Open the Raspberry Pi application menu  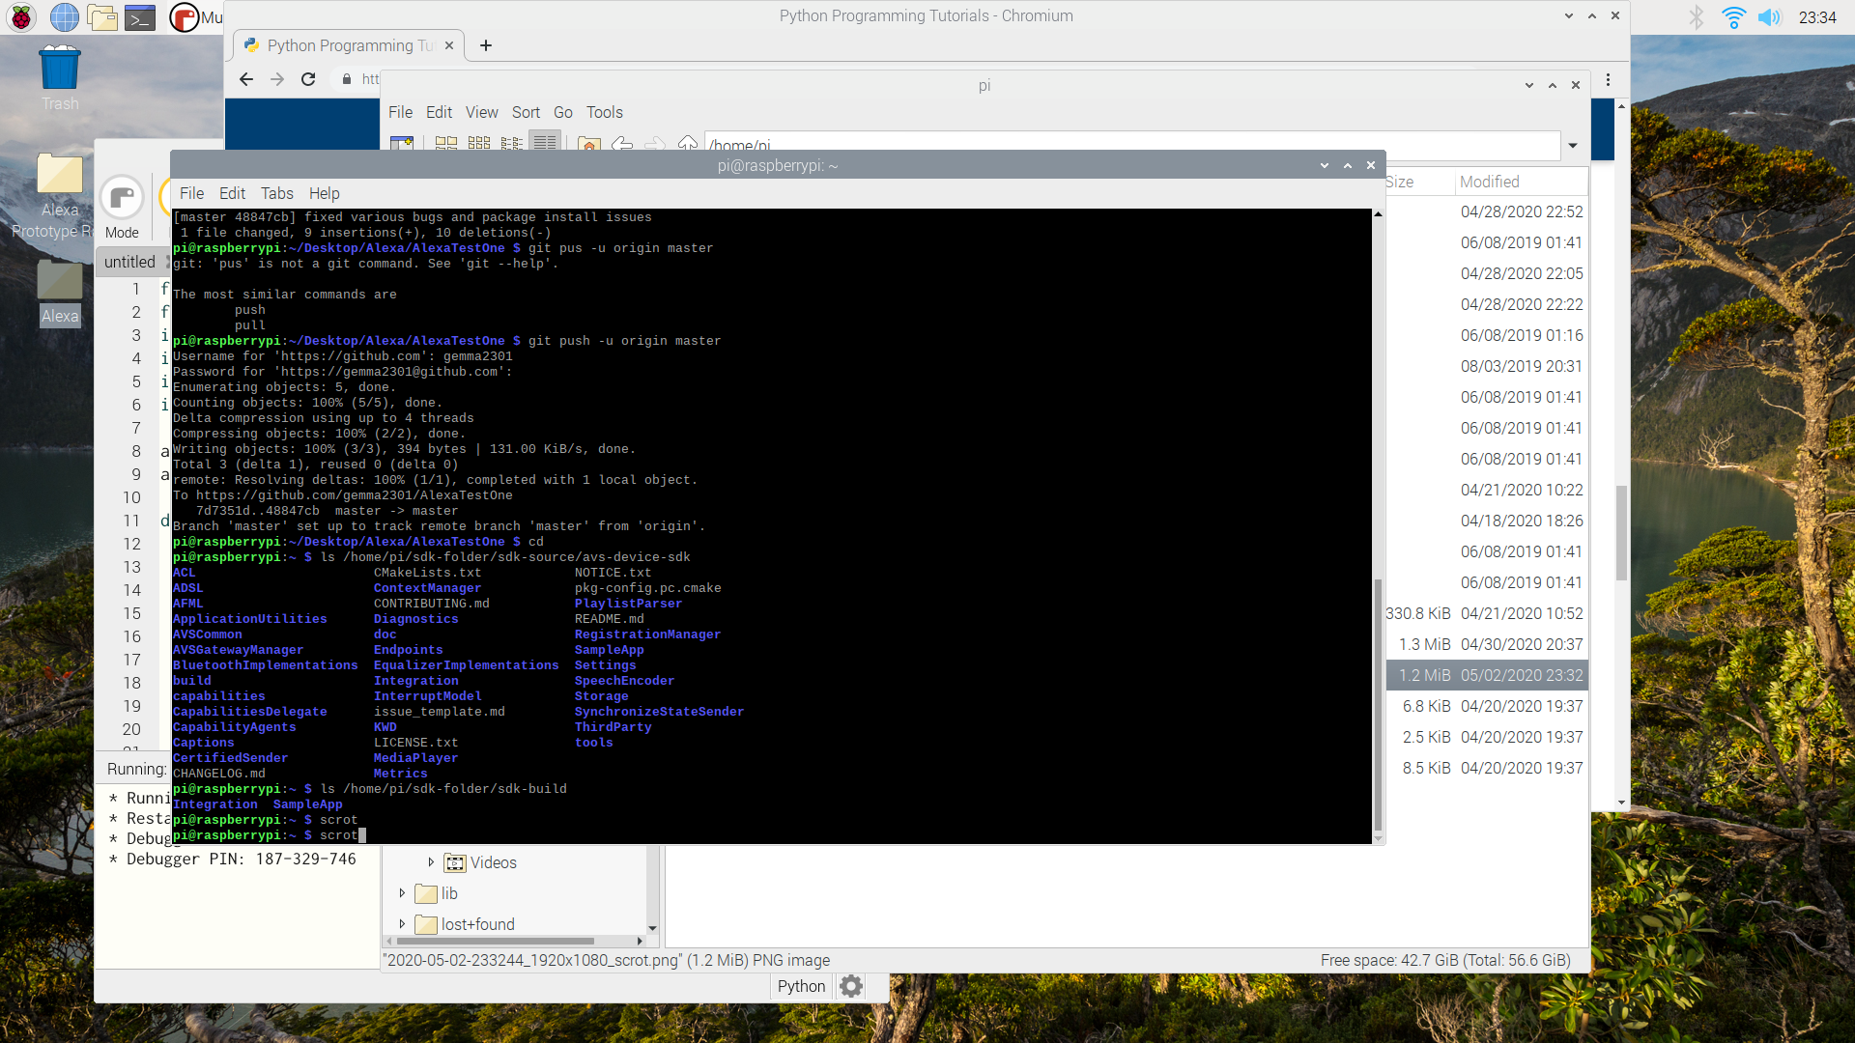click(20, 16)
